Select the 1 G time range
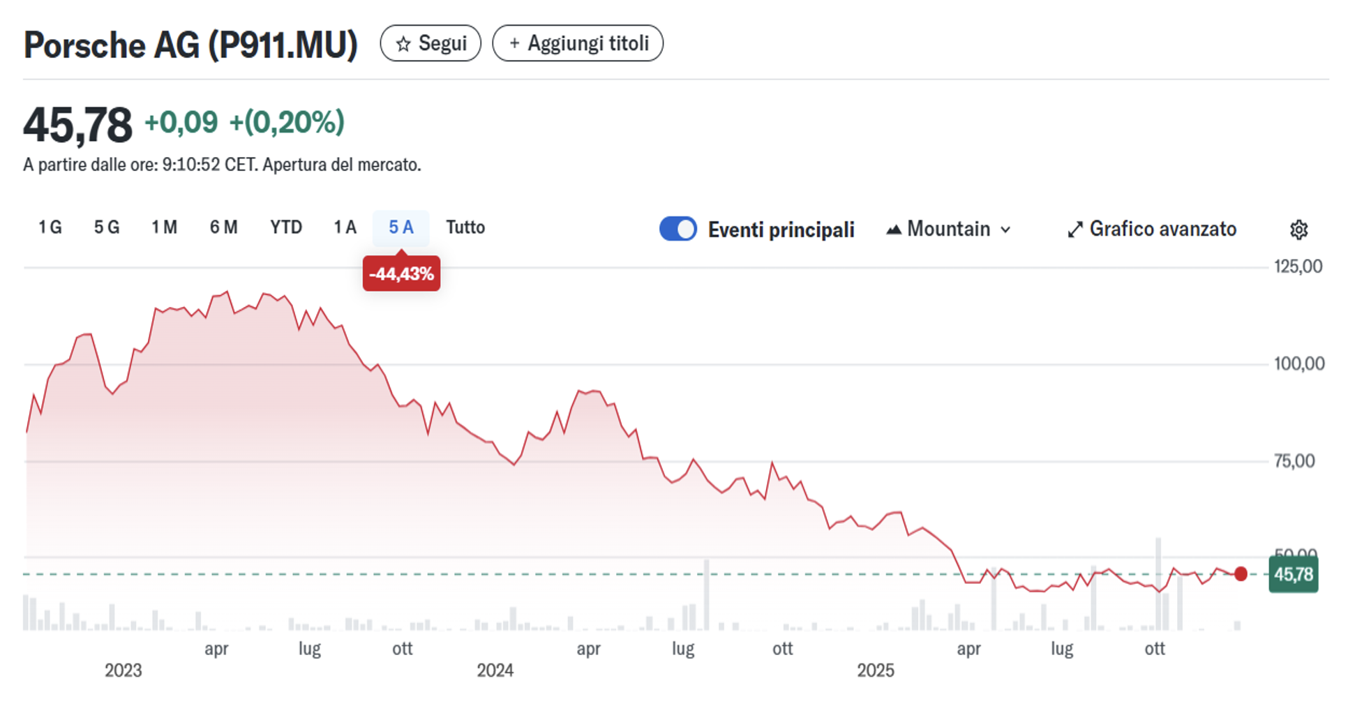Image resolution: width=1348 pixels, height=713 pixels. pos(50,227)
